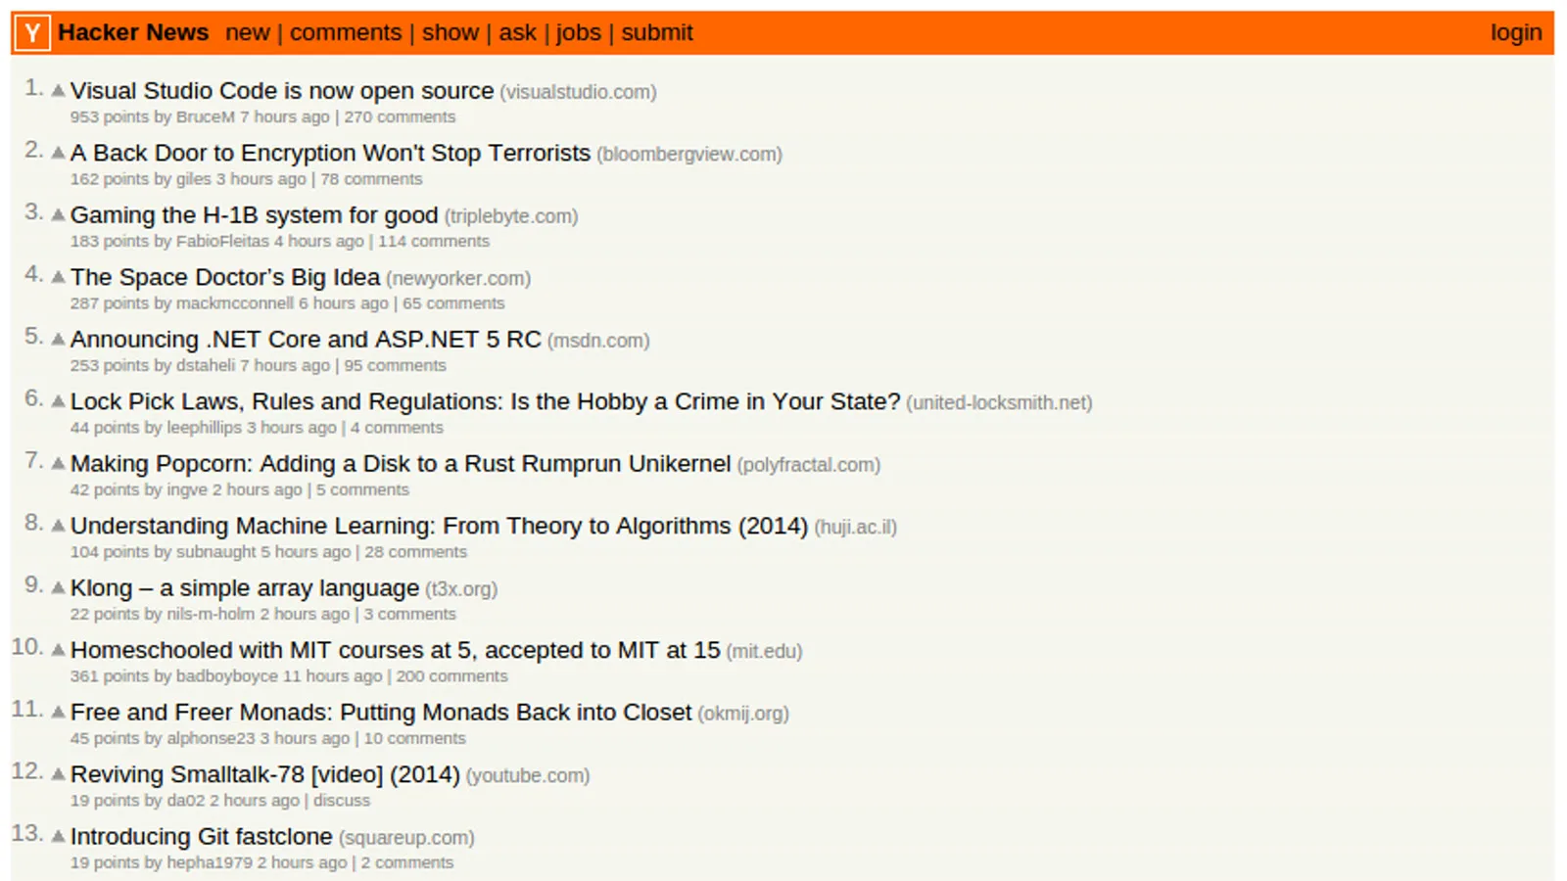Click 'discuss' on Reviving Smalltalk-78
1567x881 pixels.
click(x=342, y=801)
